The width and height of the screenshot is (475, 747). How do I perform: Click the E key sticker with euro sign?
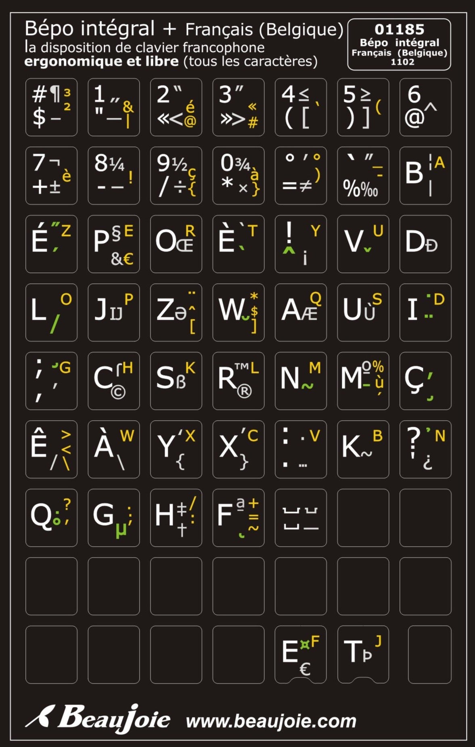point(301,654)
